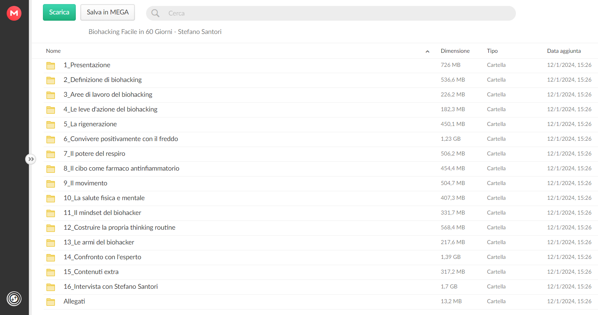
Task: Click the 726 MB size value
Action: [x=450, y=65]
